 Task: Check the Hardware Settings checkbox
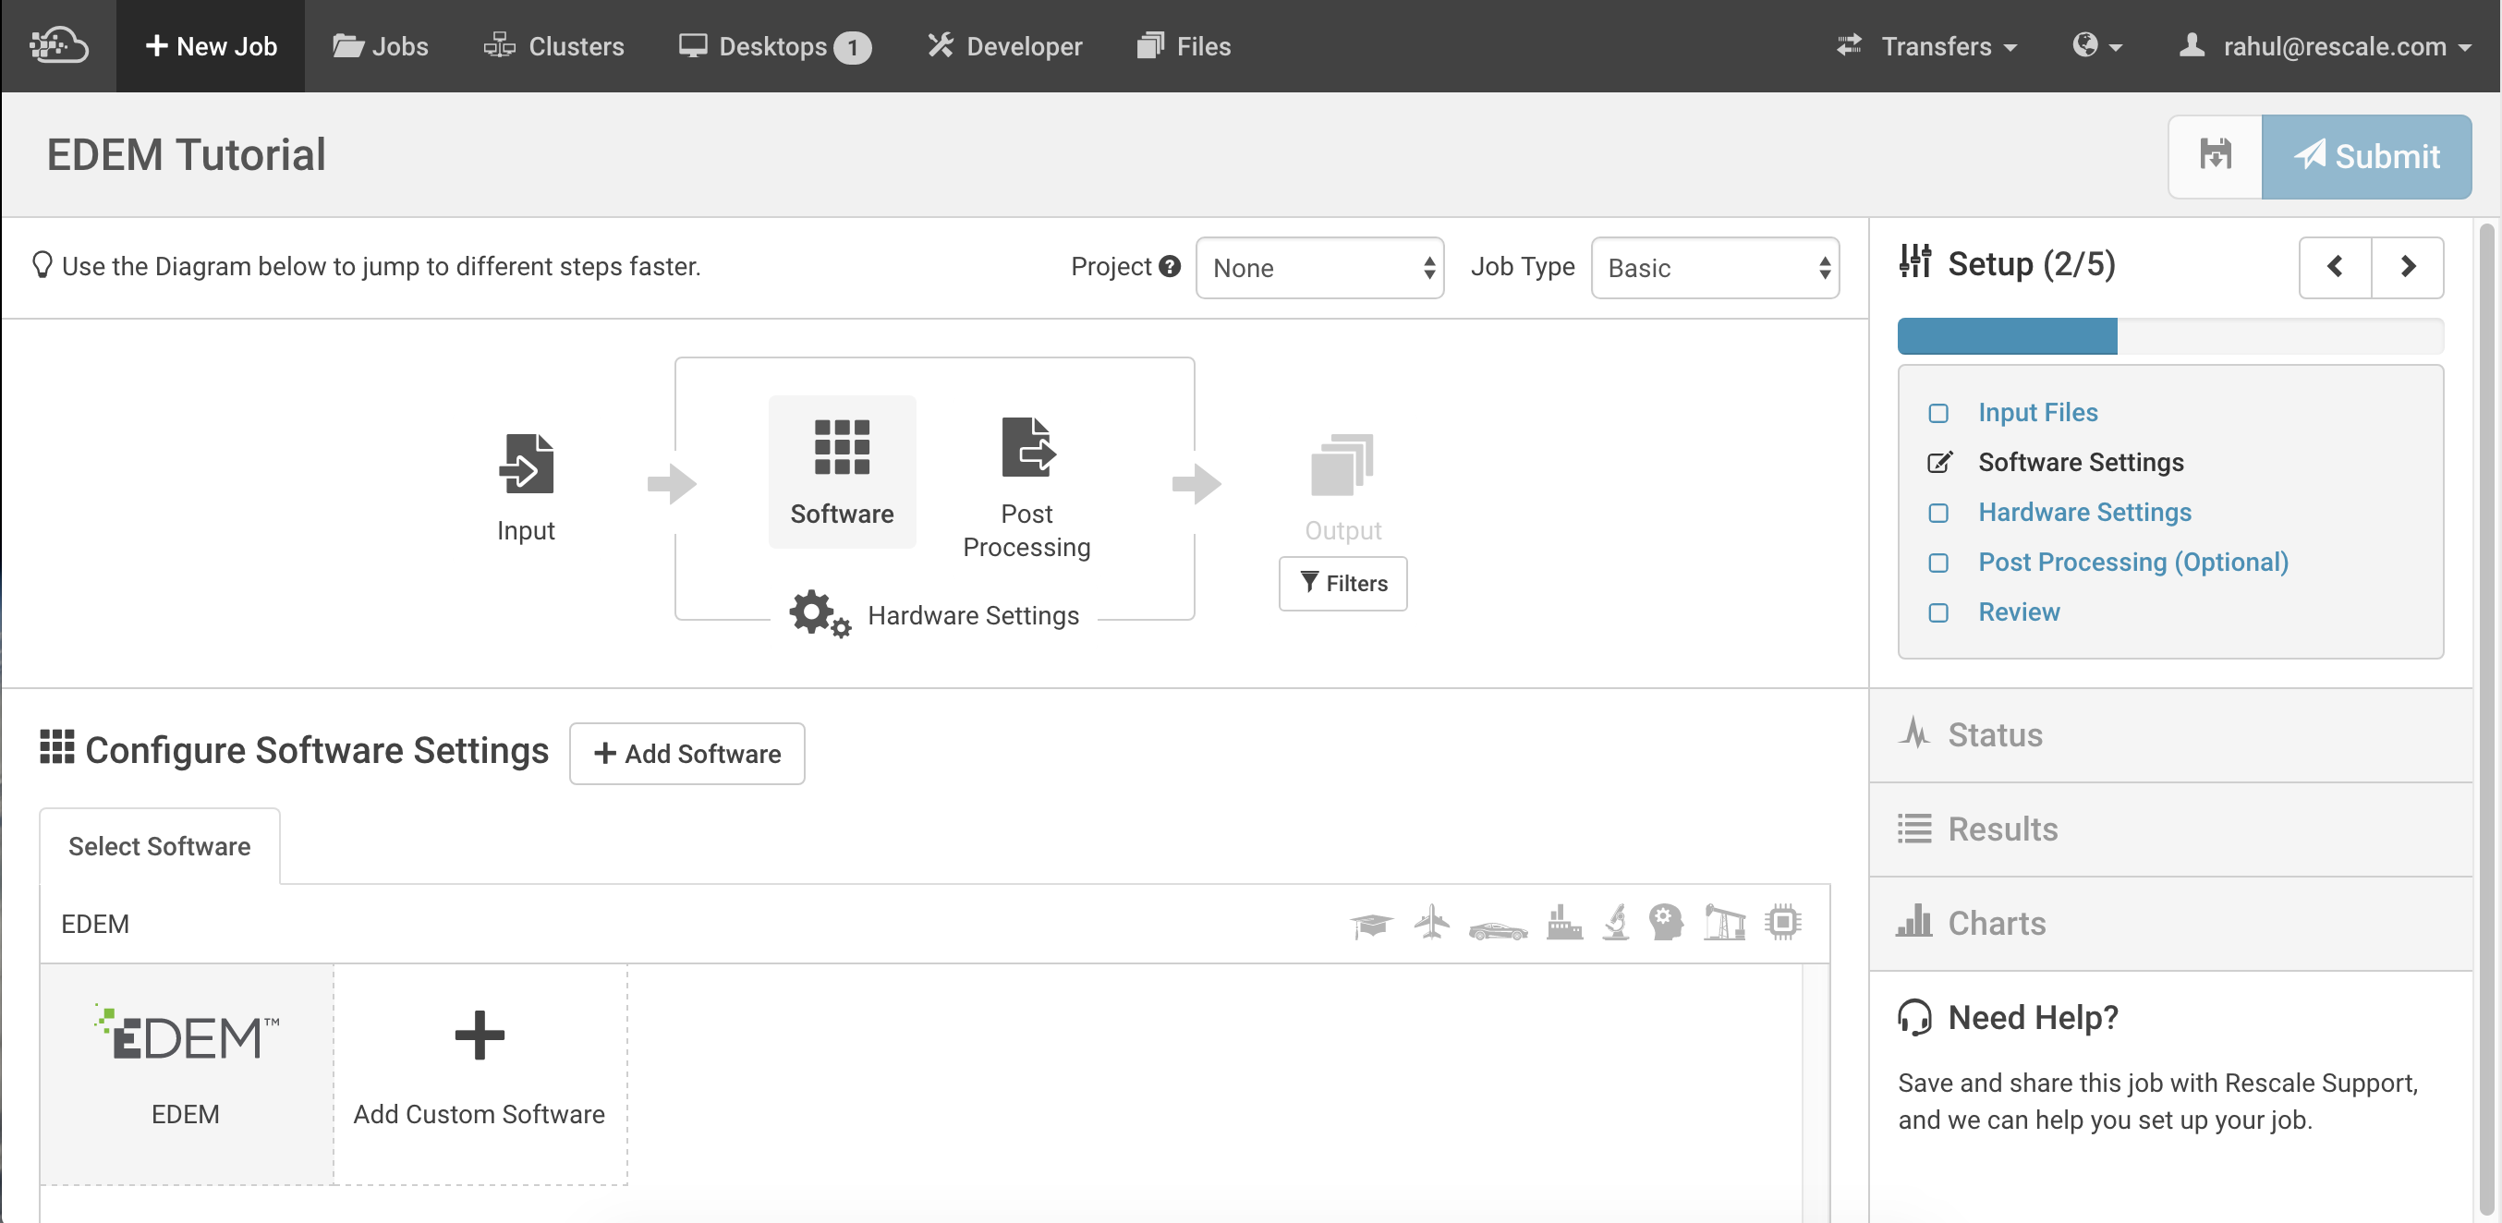coord(1937,513)
